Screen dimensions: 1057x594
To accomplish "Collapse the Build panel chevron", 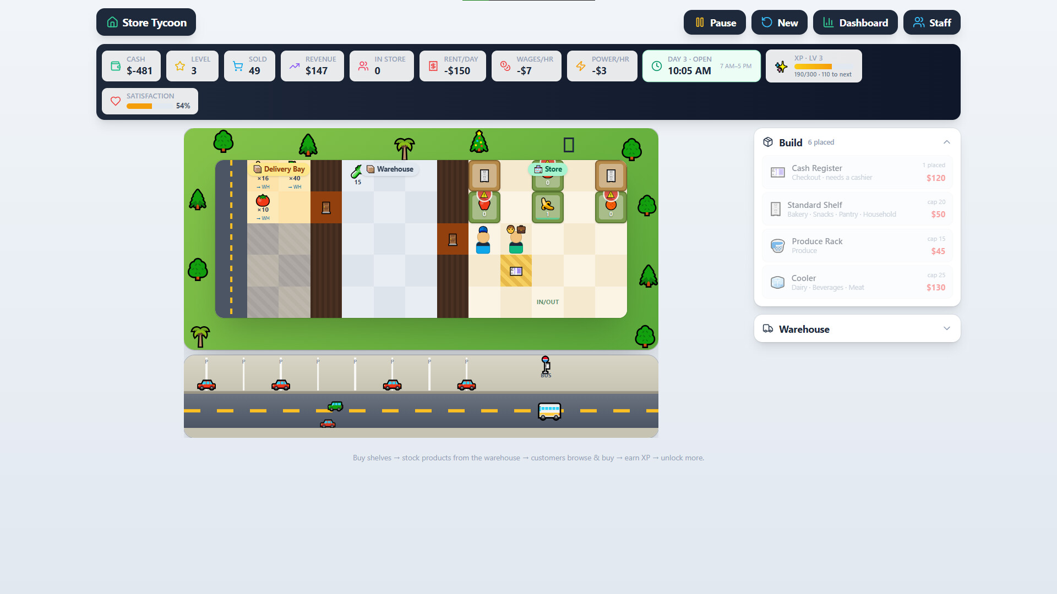I will (x=947, y=142).
